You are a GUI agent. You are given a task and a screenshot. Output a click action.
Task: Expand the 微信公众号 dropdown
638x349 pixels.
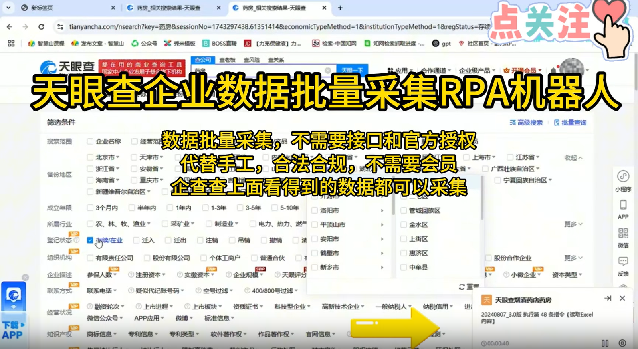pos(105,318)
